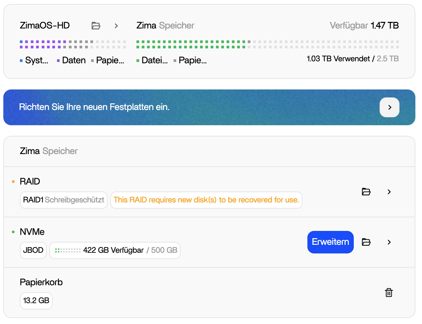The width and height of the screenshot is (422, 324).
Task: Click the Erweitern button for NVMe
Action: [330, 242]
